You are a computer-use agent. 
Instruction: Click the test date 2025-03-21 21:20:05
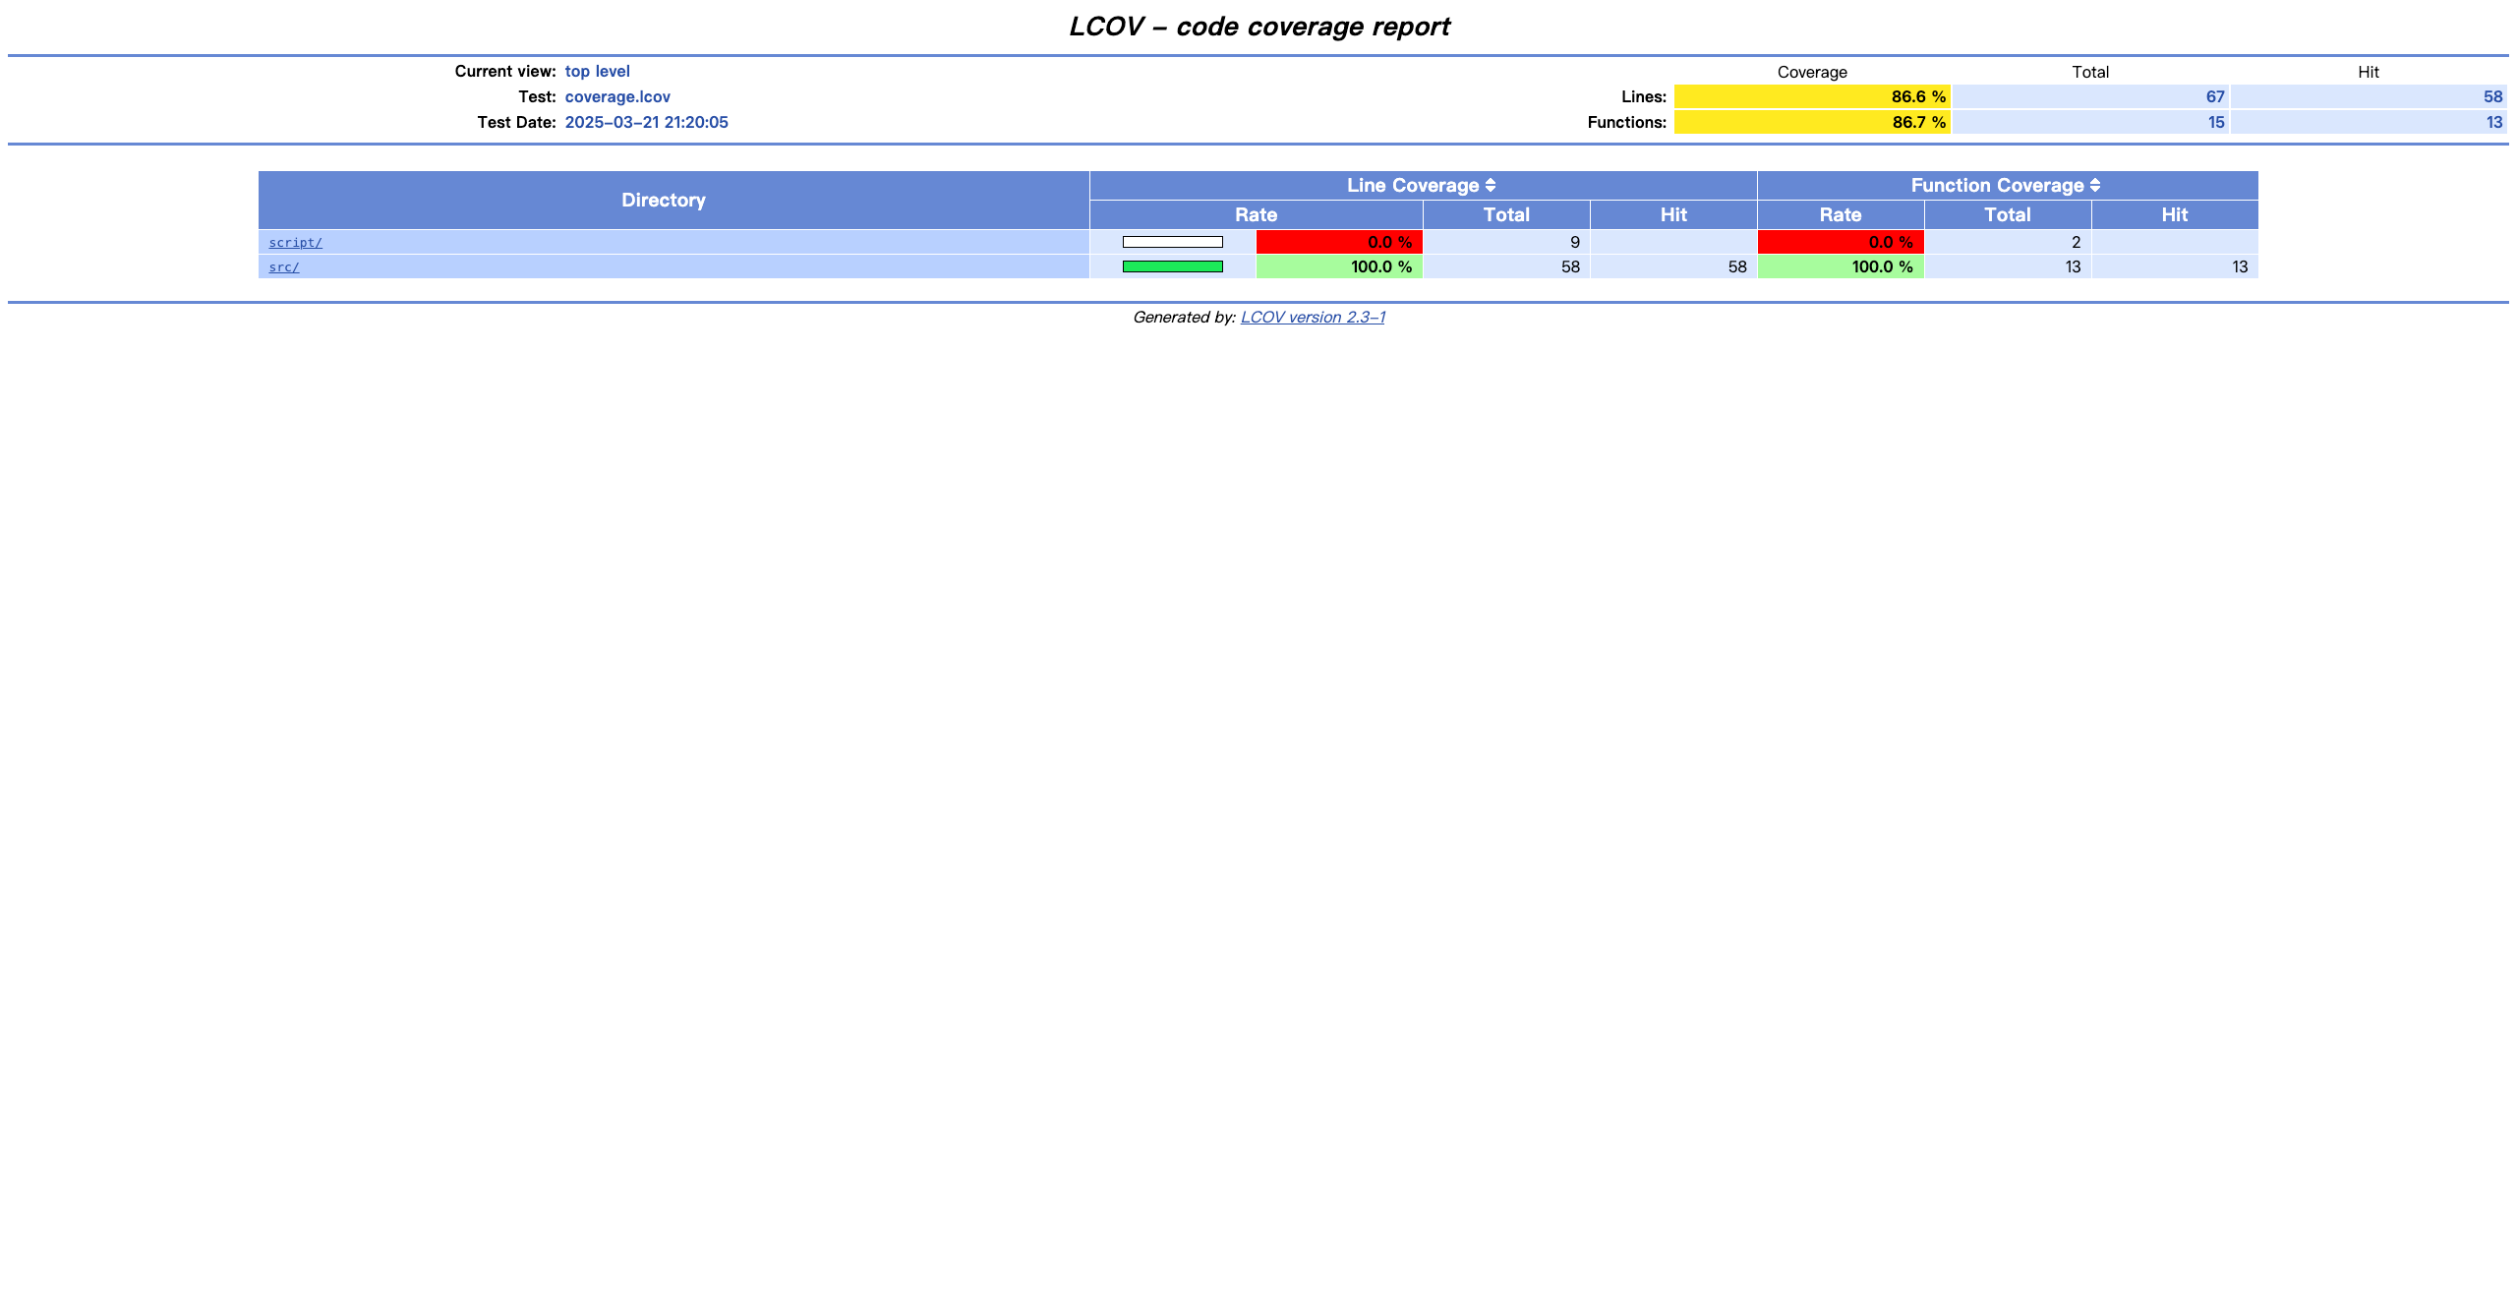(646, 122)
